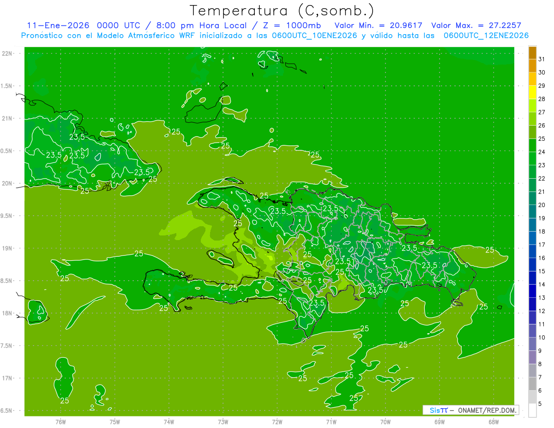Image resolution: width=554 pixels, height=428 pixels.
Task: Click the "76W" longitude axis label
Action: pos(60,422)
